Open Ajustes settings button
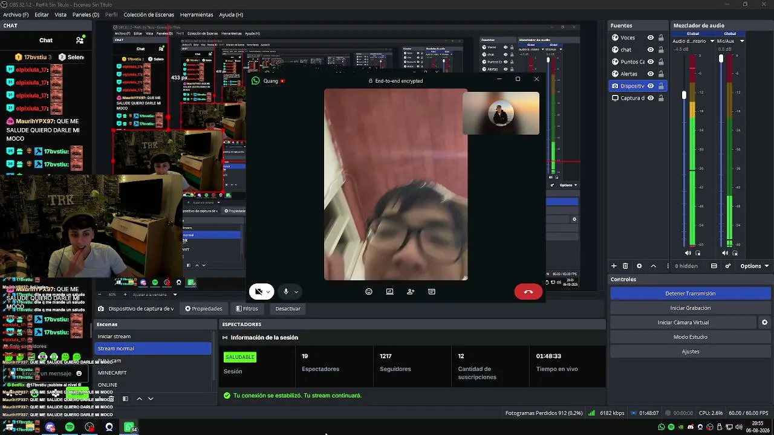The image size is (774, 435). [x=690, y=352]
